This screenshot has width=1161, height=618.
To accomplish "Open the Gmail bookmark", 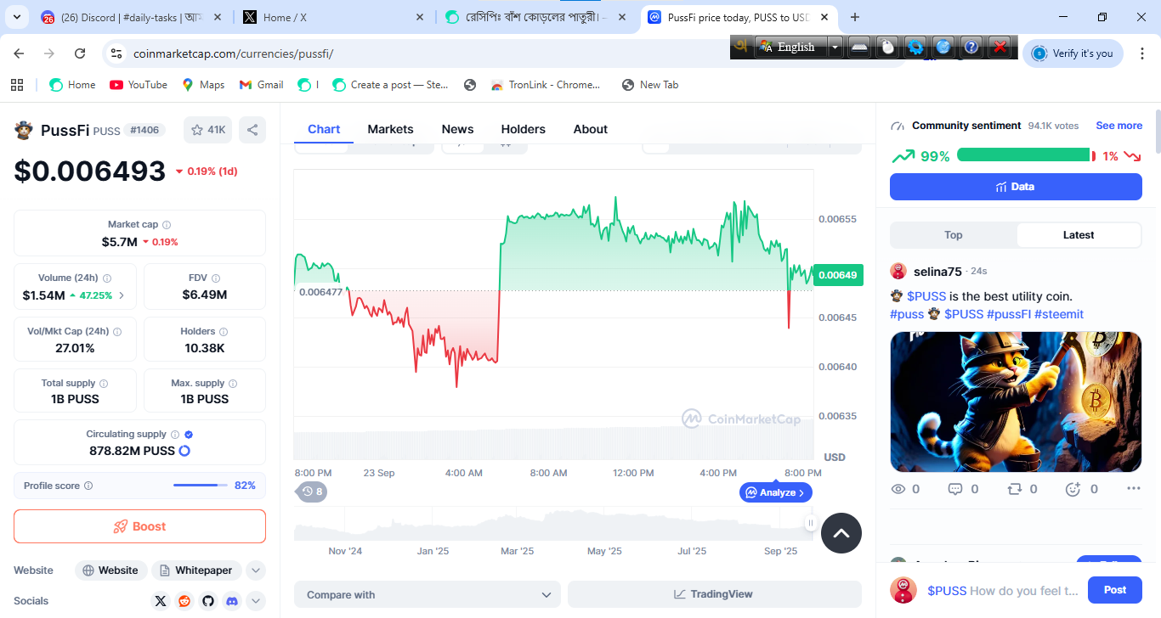I will point(262,85).
